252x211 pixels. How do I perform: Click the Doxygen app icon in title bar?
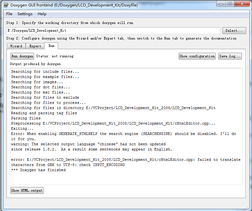coord(6,5)
